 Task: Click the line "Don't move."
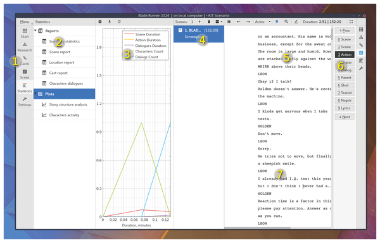[270, 134]
